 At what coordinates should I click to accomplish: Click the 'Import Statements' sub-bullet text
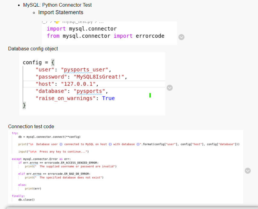coord(61,12)
